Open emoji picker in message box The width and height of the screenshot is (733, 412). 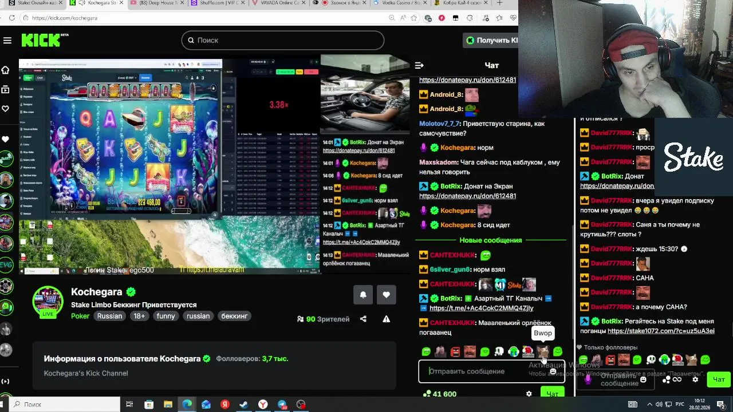[x=553, y=371]
